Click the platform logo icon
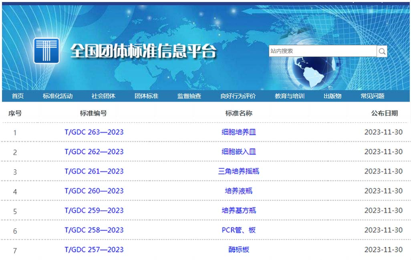The image size is (411, 260). coord(48,51)
